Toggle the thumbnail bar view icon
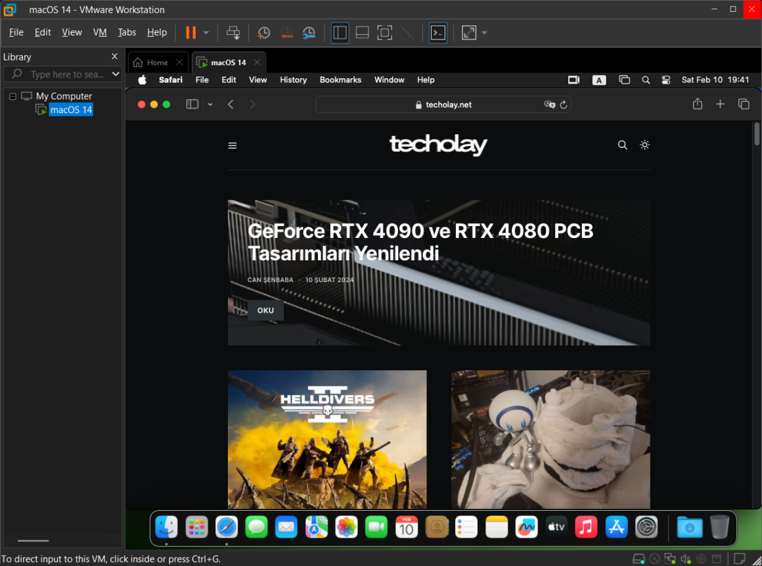Viewport: 762px width, 566px height. (362, 33)
